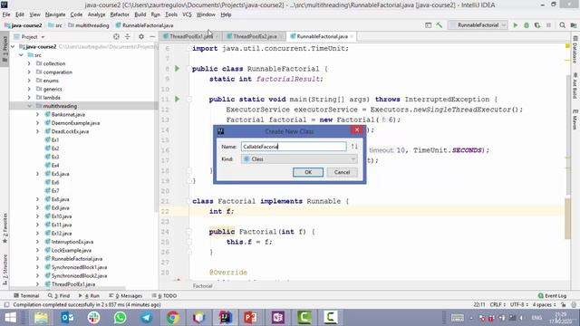Click 4 spaces indent in status bar
The image size is (580, 326).
[544, 304]
